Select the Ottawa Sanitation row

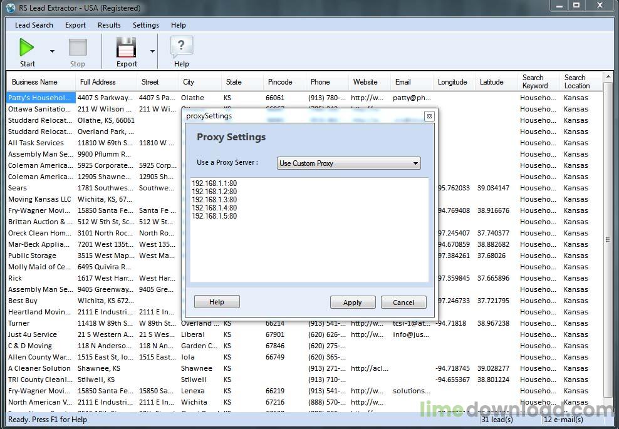pyautogui.click(x=39, y=109)
